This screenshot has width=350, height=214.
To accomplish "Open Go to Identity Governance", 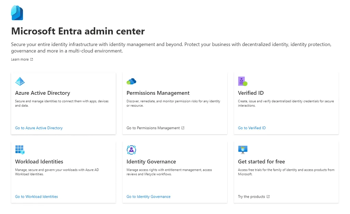I will (148, 197).
